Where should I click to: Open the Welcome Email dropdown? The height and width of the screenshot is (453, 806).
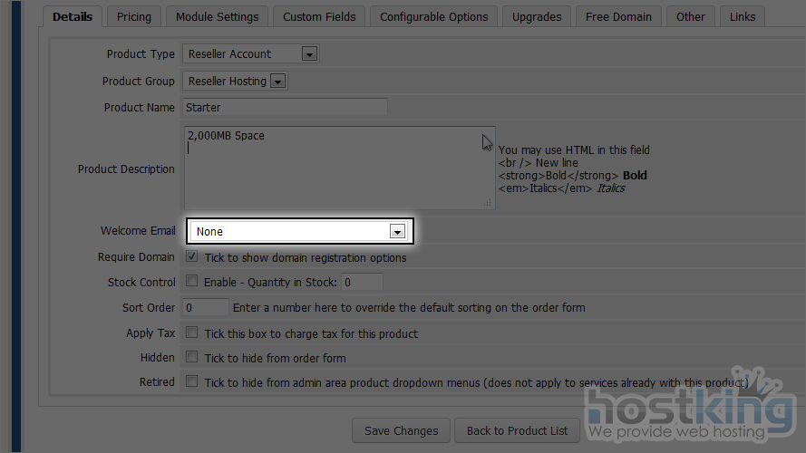tap(300, 232)
